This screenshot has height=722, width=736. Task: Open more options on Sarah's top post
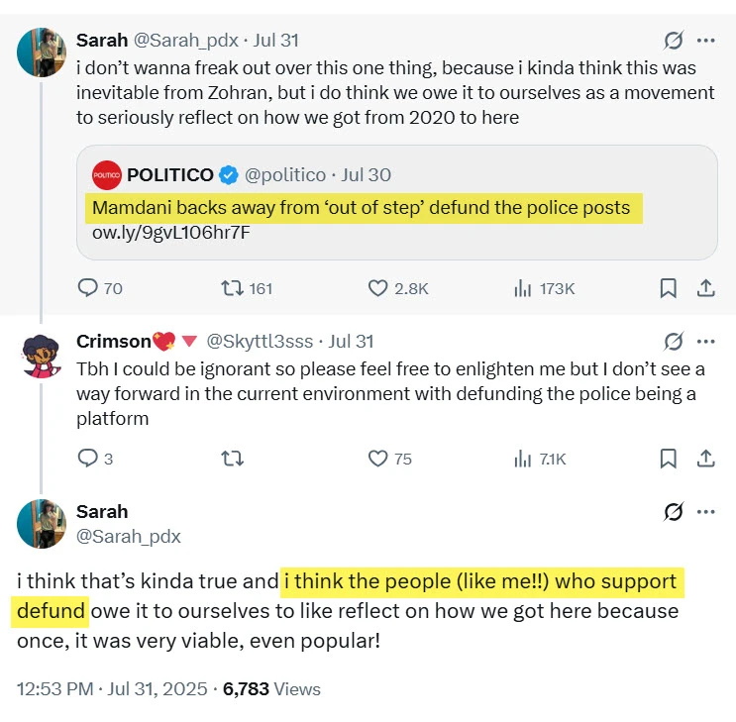pos(705,41)
